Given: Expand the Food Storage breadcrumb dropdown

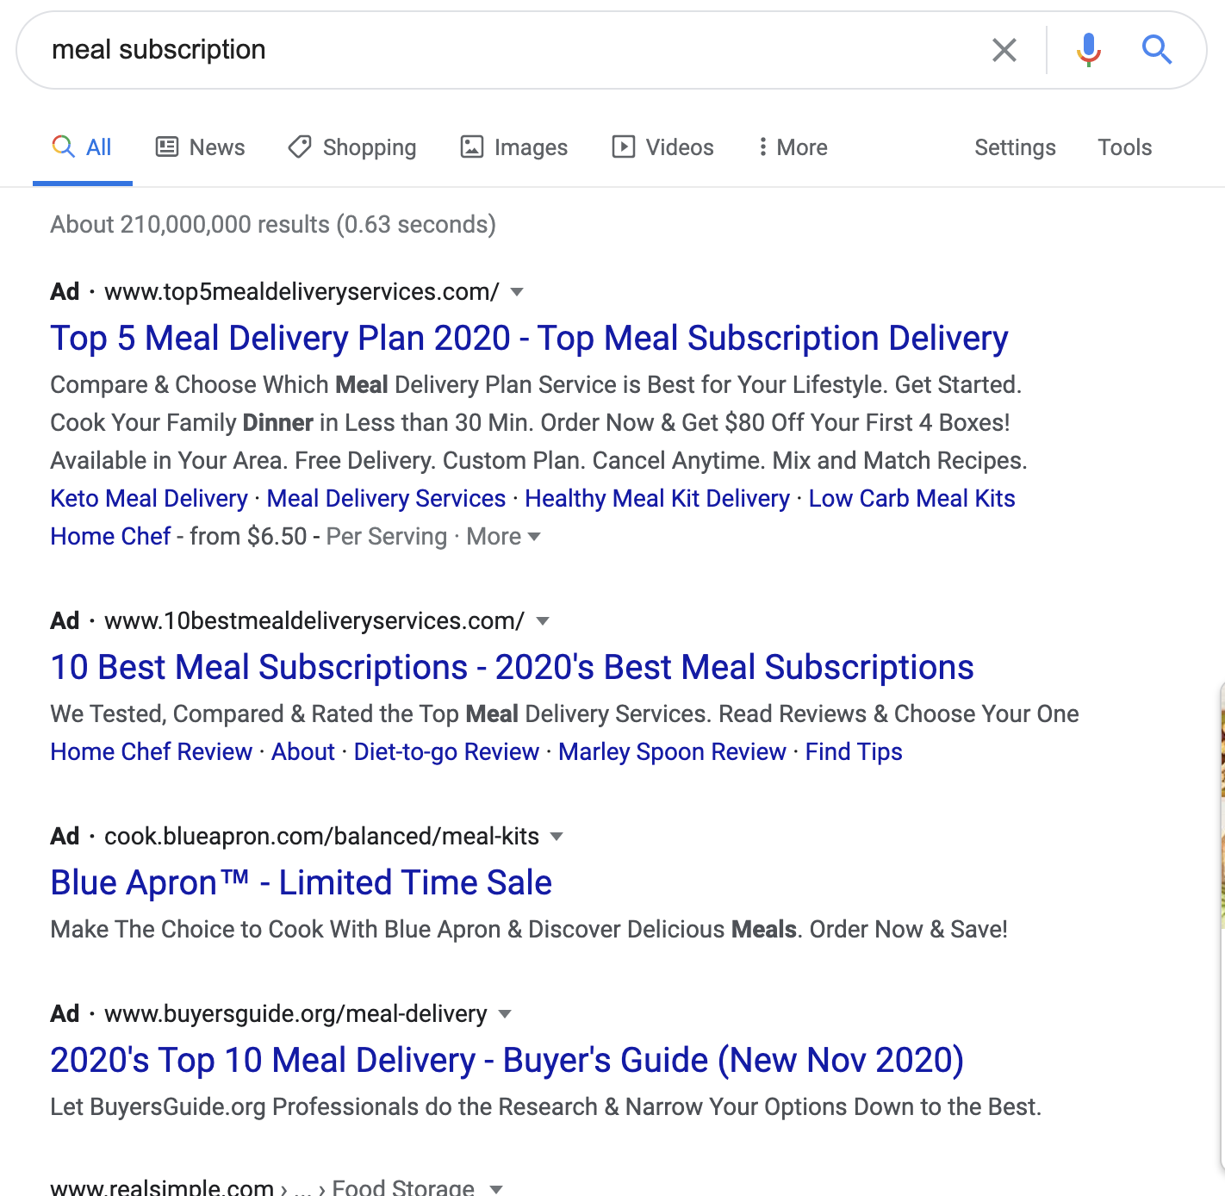Looking at the screenshot, I should pyautogui.click(x=495, y=1187).
